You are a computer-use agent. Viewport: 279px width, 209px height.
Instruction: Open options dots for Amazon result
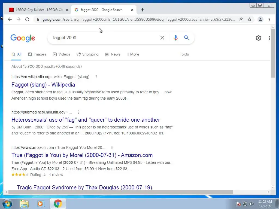112,147
